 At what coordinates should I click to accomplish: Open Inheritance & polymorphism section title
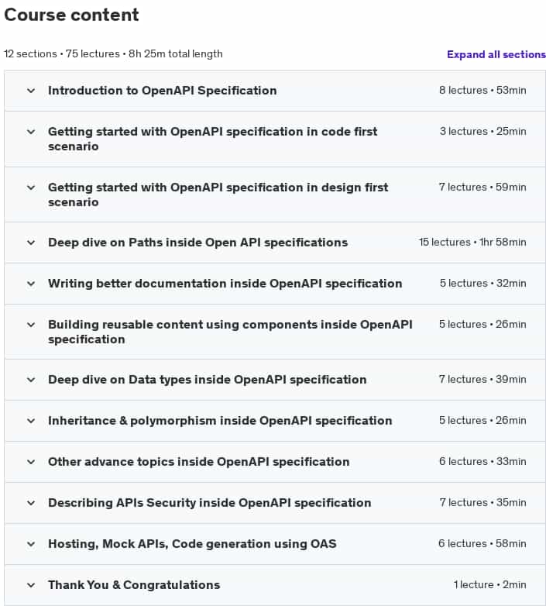coord(220,421)
